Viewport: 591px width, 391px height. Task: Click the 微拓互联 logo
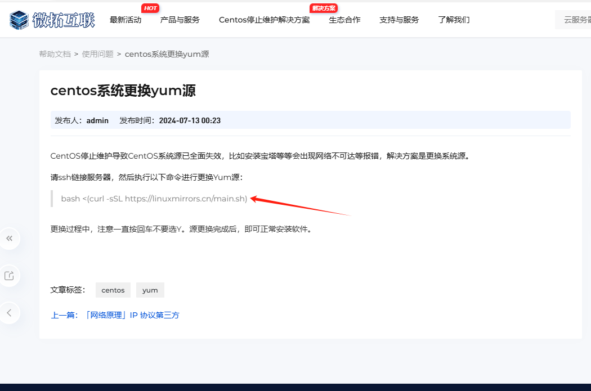pos(52,20)
